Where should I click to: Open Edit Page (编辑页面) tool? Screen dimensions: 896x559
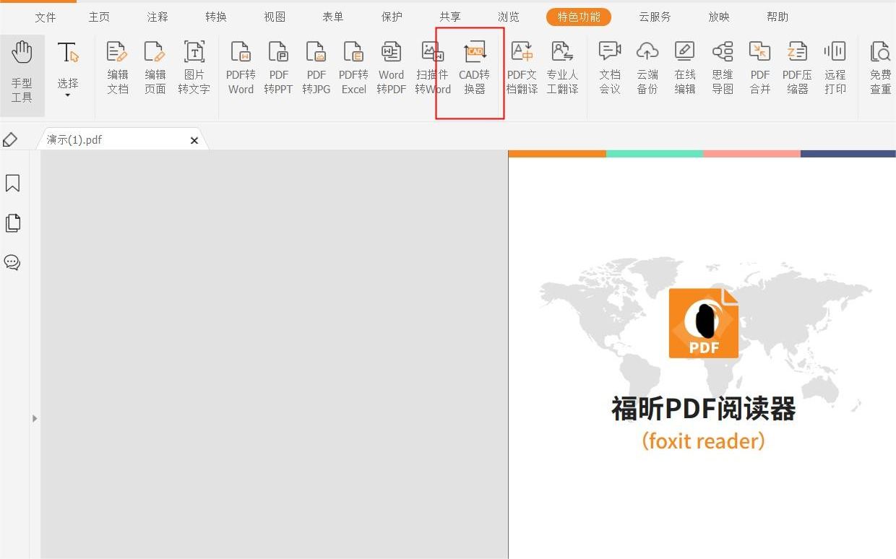[155, 69]
